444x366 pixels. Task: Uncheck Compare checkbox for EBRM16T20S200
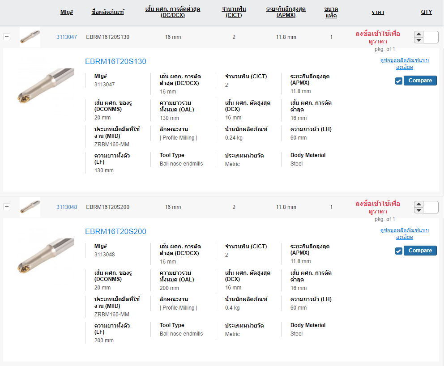tap(399, 251)
